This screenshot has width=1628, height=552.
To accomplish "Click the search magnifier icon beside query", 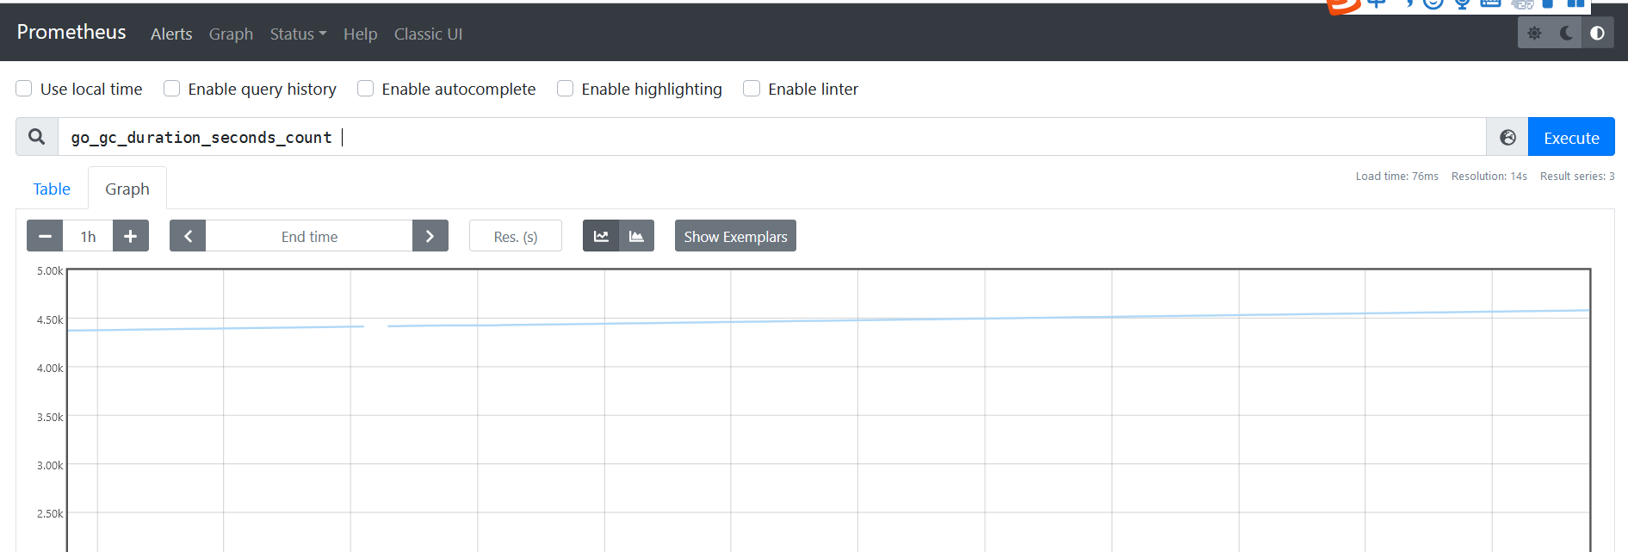I will pos(37,137).
